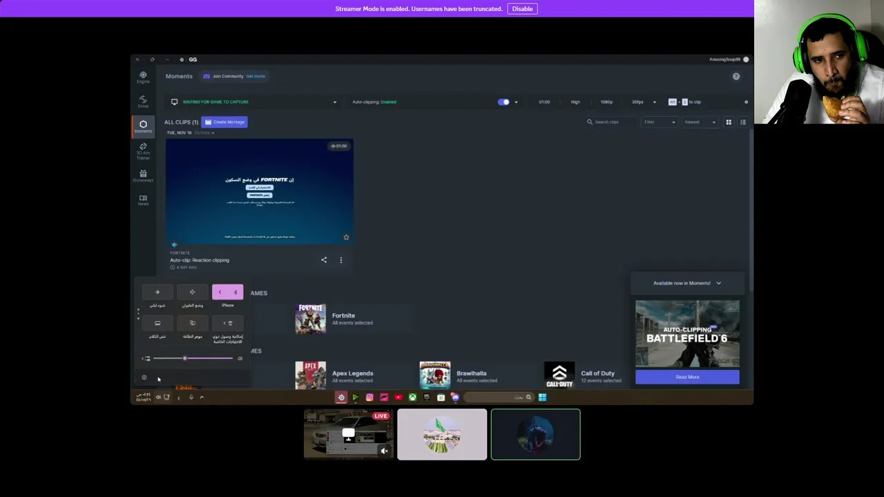Open the Sonar section in sidebar
The height and width of the screenshot is (497, 884).
point(143,101)
